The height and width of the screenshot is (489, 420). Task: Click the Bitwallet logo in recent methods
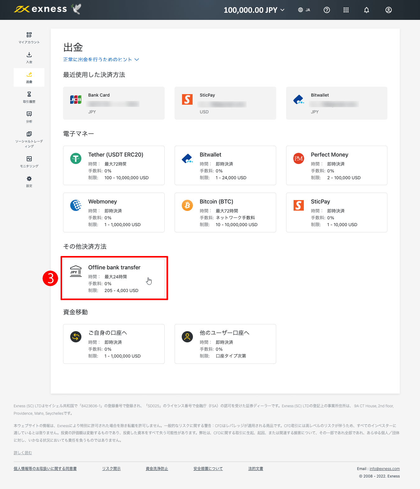pos(299,99)
